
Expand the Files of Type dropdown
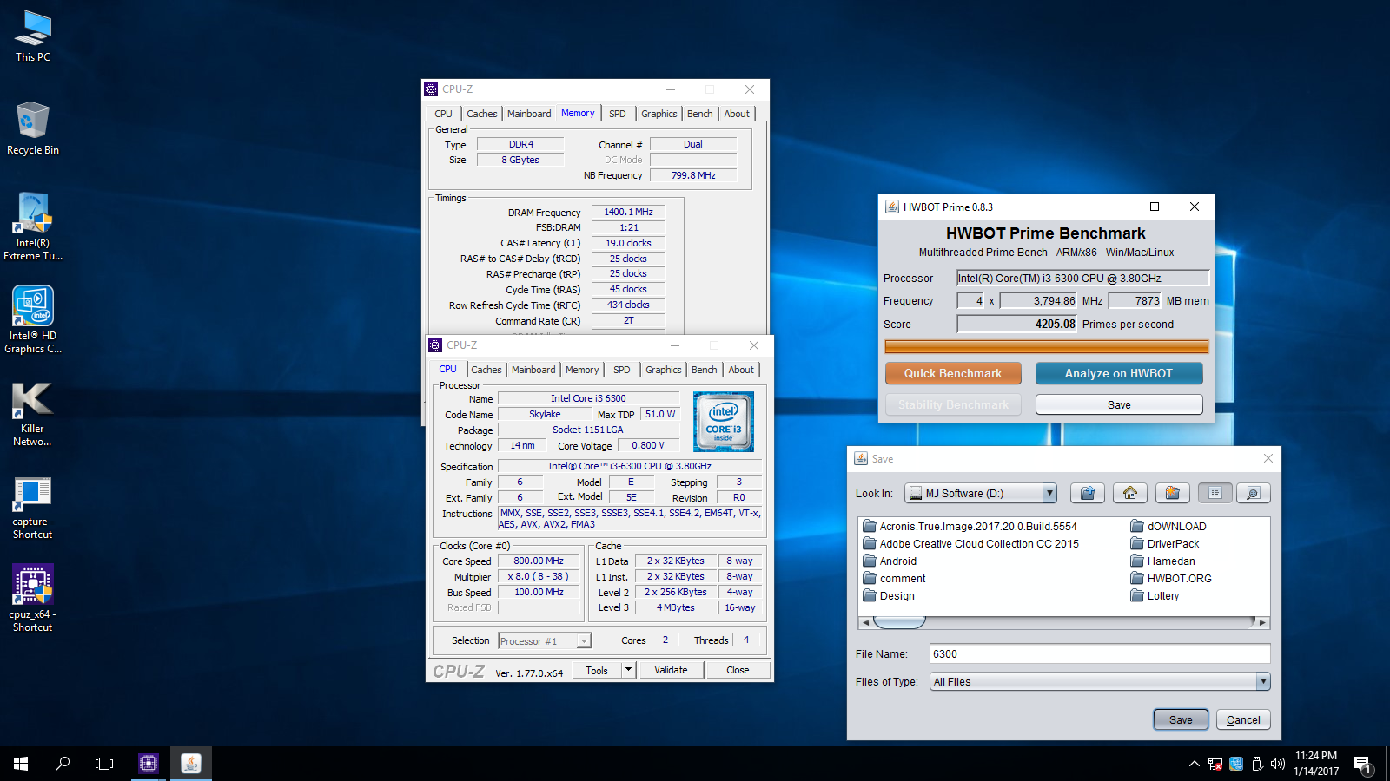1263,682
